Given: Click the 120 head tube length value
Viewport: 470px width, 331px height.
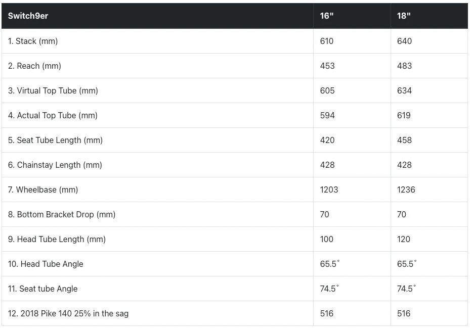Looking at the screenshot, I should [403, 240].
